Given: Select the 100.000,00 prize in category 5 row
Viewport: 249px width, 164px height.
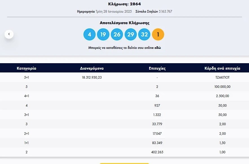Looking at the screenshot, I should tap(222, 87).
